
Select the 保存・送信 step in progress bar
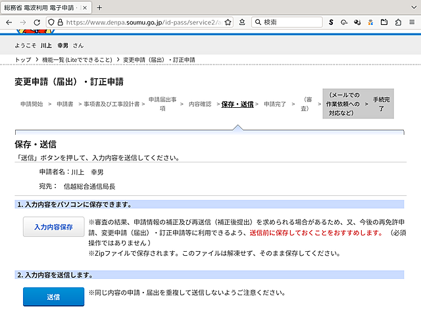pyautogui.click(x=237, y=104)
